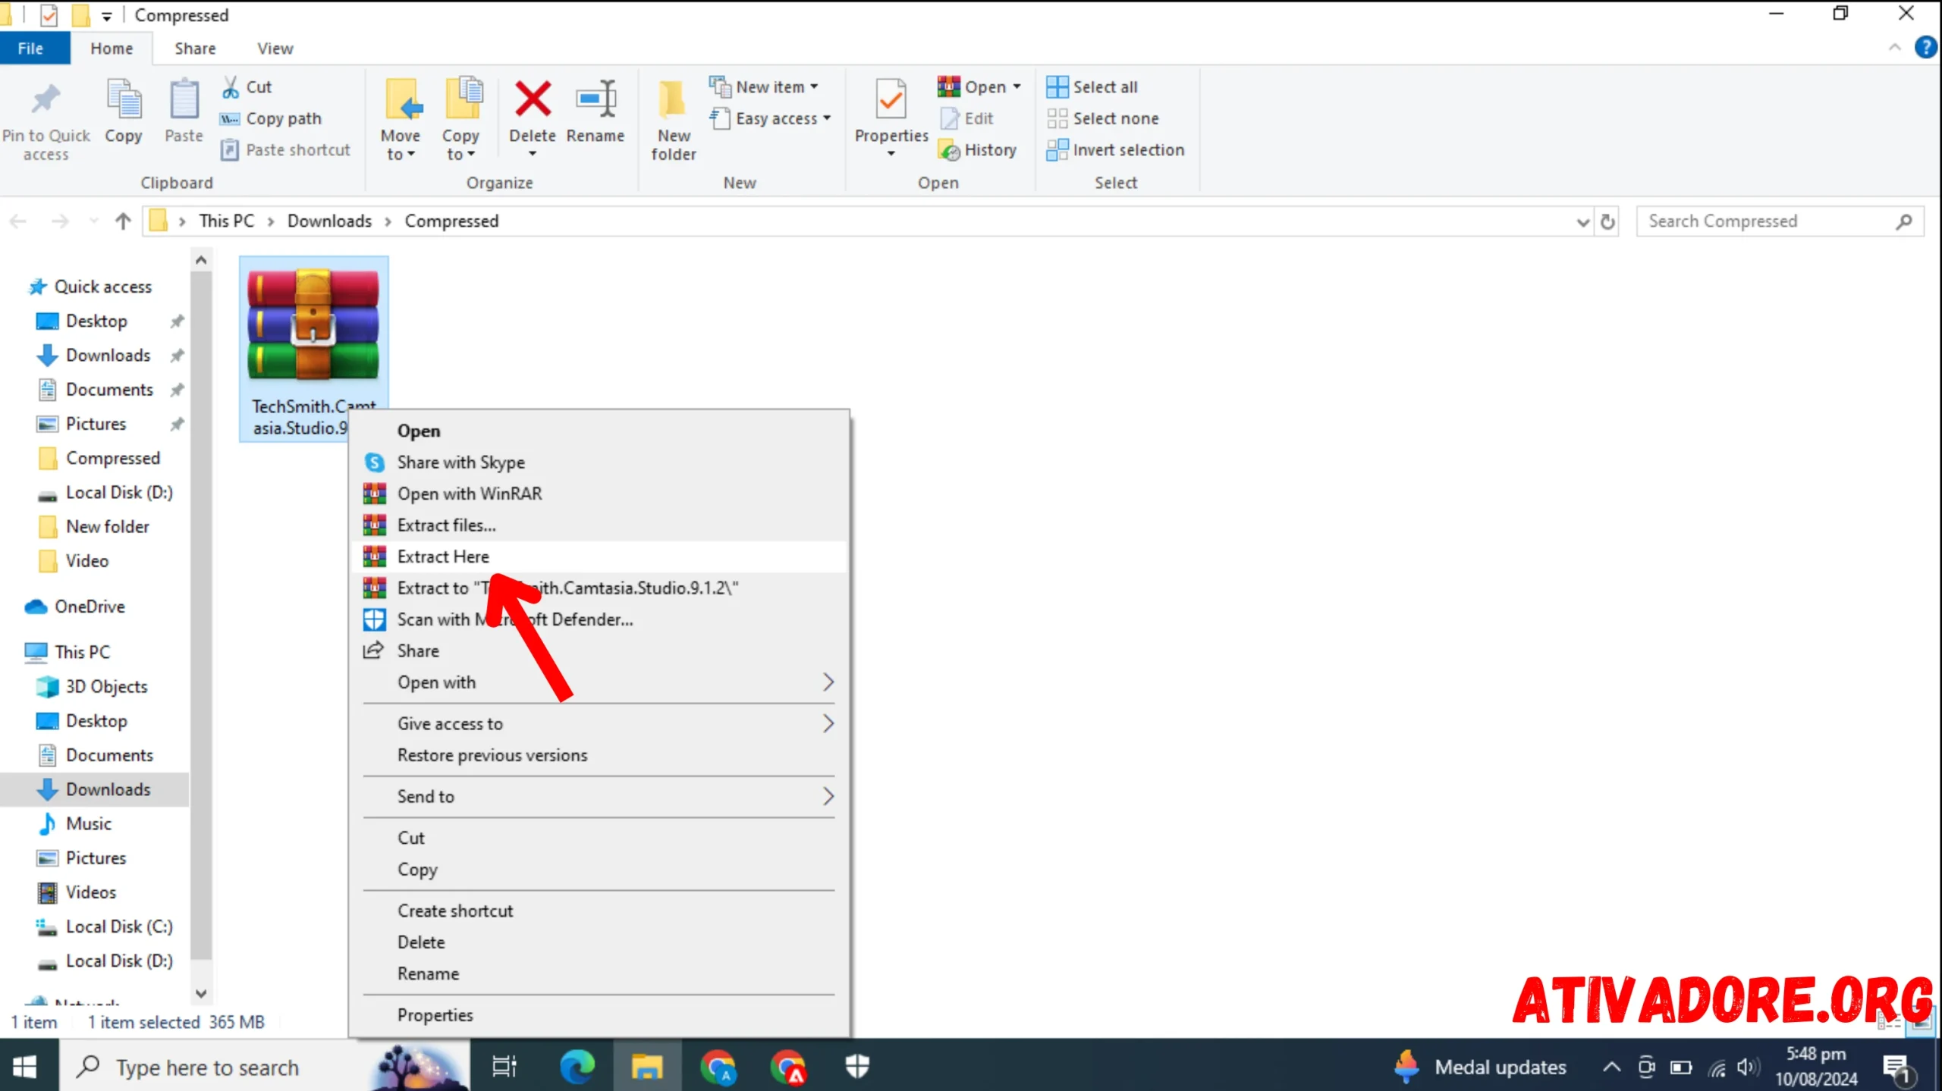This screenshot has width=1942, height=1091.
Task: Click Invert selection in ribbon
Action: [x=1115, y=150]
